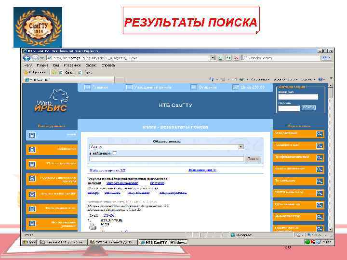Open the Профессиональный search magnifier icon
The image size is (347, 260).
coord(320,158)
